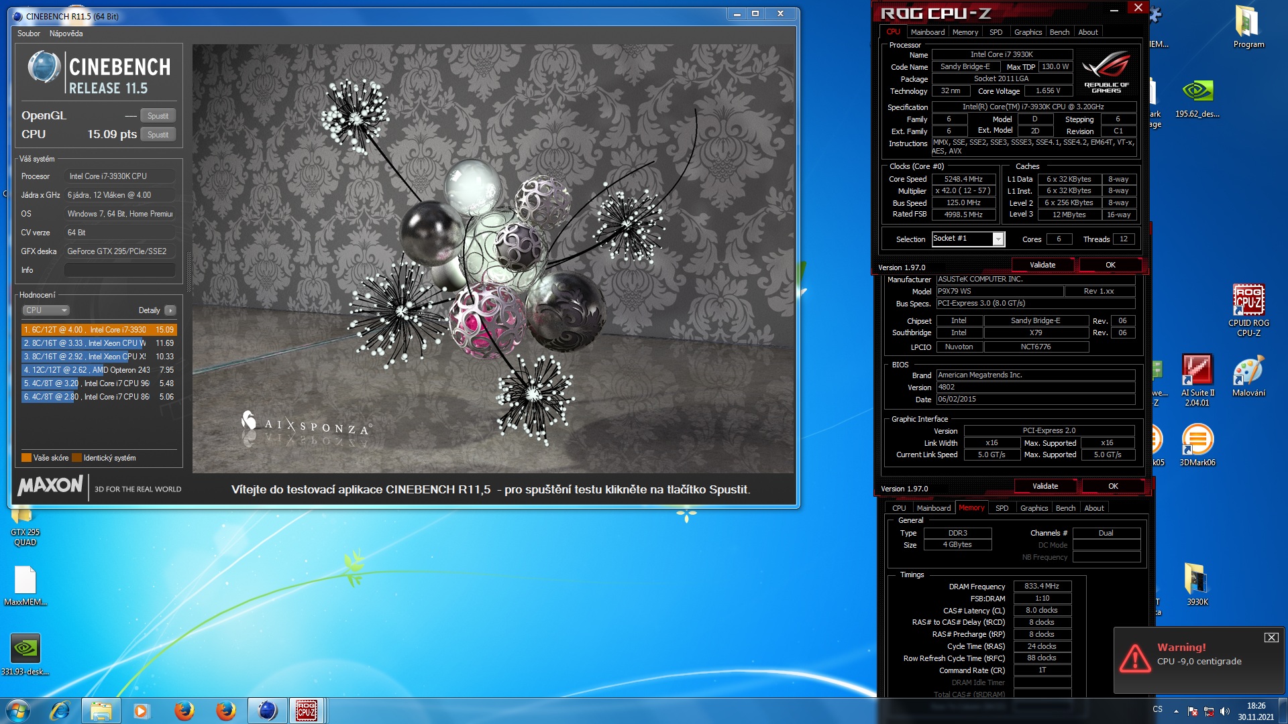Click the clock and date in taskbar
Viewport: 1288px width, 724px height.
tap(1256, 711)
